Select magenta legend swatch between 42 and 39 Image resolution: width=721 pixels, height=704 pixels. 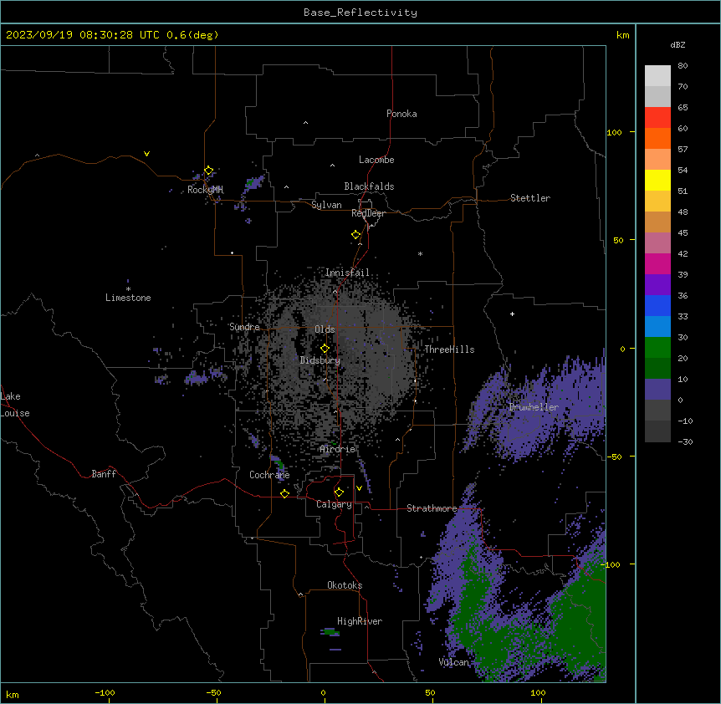point(657,263)
